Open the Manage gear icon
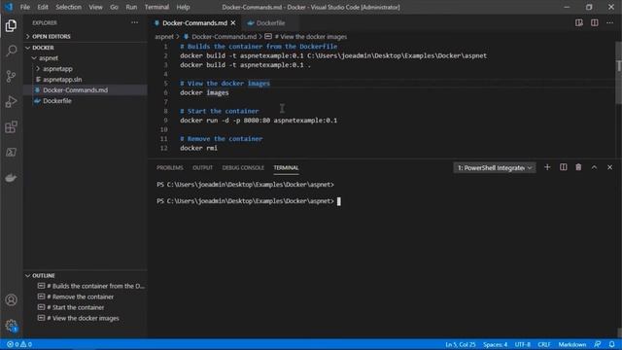This screenshot has height=350, width=622. tap(11, 326)
